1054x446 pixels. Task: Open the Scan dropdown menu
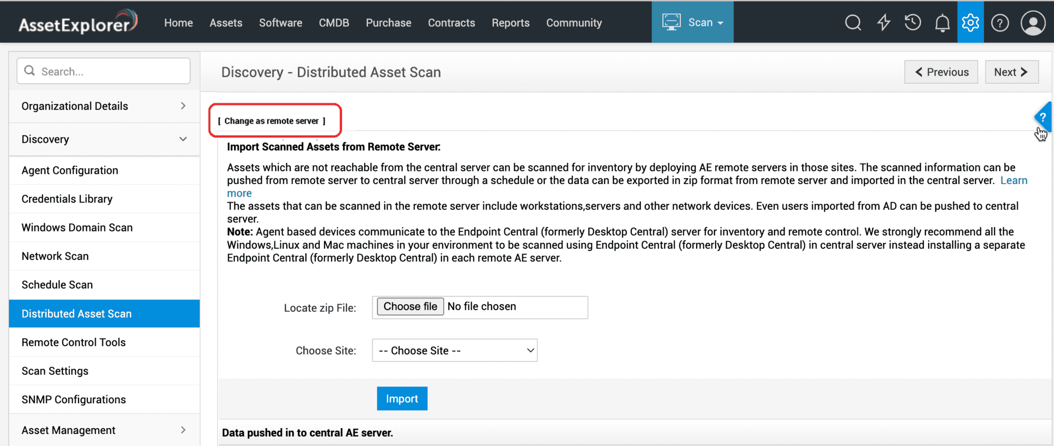pos(692,22)
